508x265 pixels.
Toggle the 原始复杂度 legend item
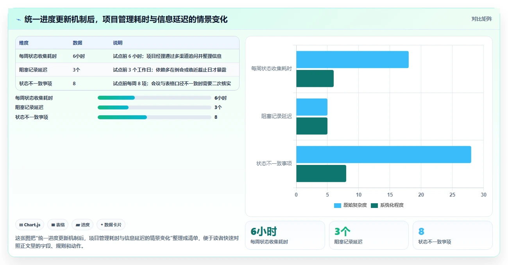350,205
